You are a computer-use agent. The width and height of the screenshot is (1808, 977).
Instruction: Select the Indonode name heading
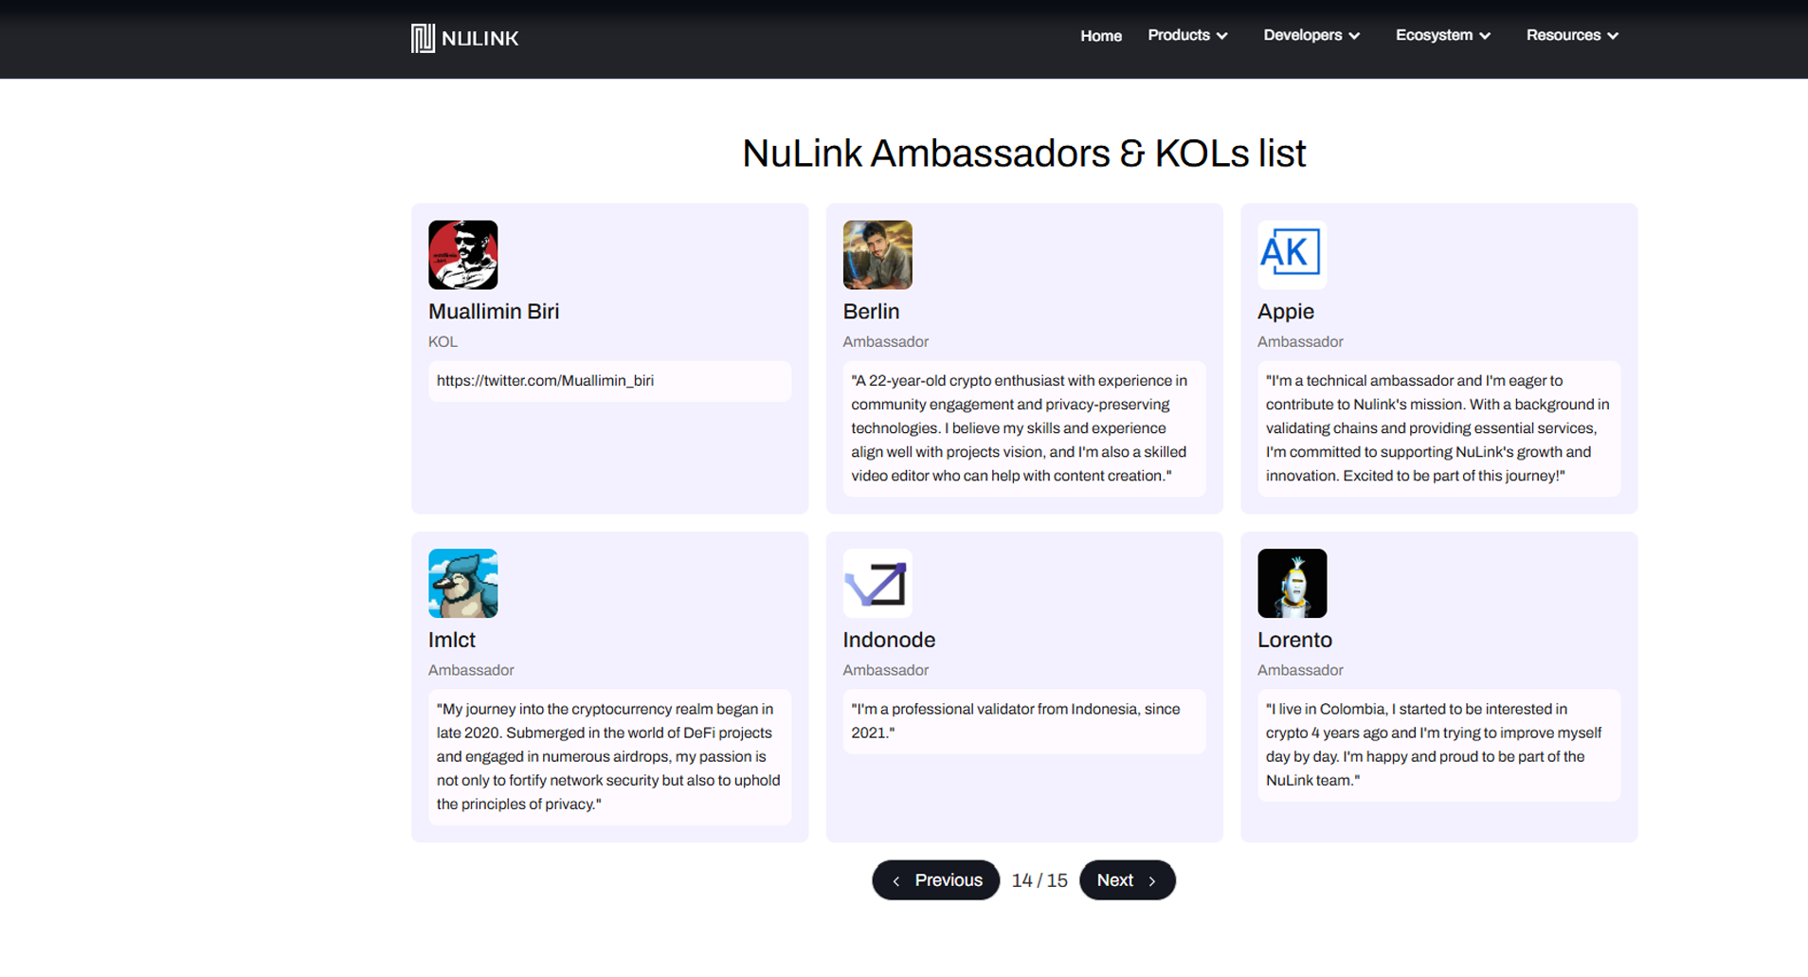pos(889,640)
